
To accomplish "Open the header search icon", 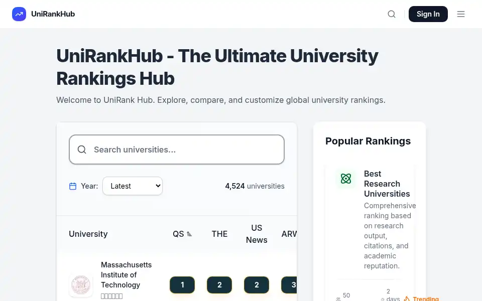I will point(391,14).
